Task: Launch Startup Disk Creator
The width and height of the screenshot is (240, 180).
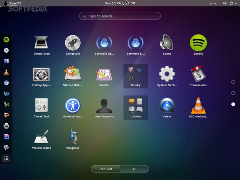Action: (73, 76)
